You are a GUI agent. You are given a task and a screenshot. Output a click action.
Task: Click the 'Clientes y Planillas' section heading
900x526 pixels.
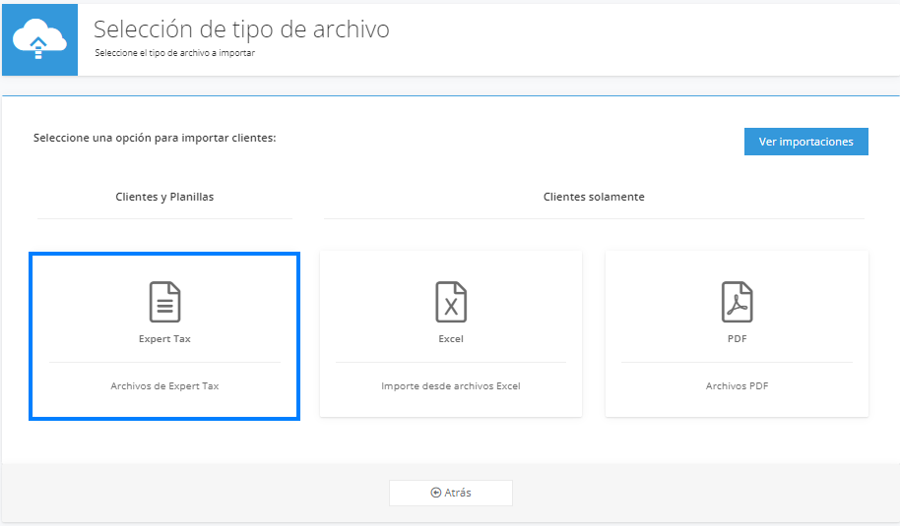(x=164, y=197)
